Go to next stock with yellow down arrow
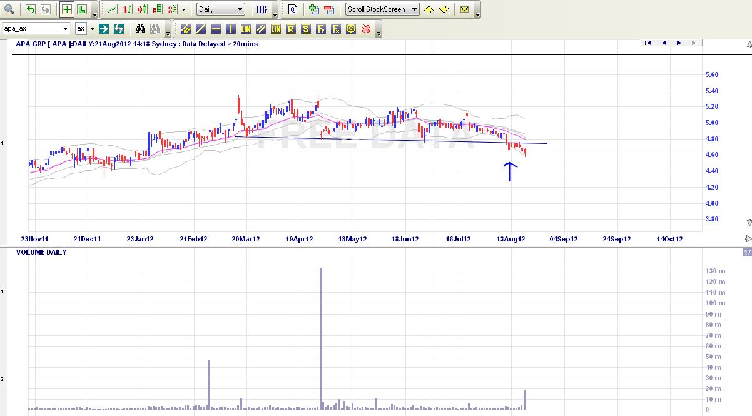This screenshot has width=752, height=416. point(444,9)
